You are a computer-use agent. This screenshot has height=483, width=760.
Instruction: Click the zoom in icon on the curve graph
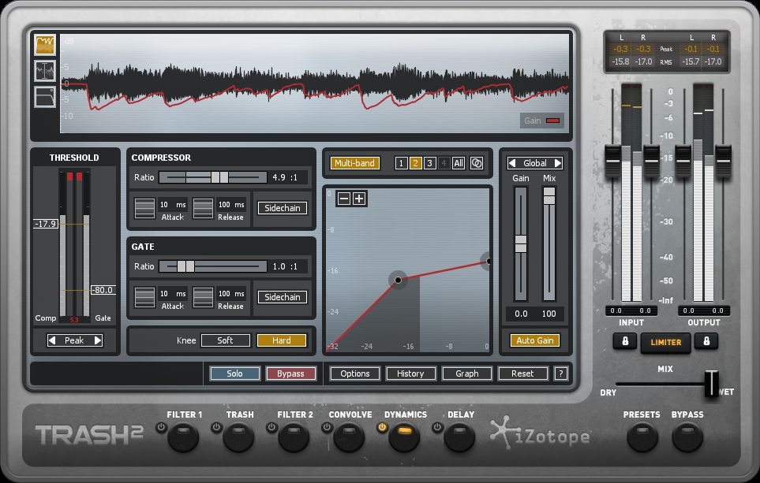(x=360, y=198)
